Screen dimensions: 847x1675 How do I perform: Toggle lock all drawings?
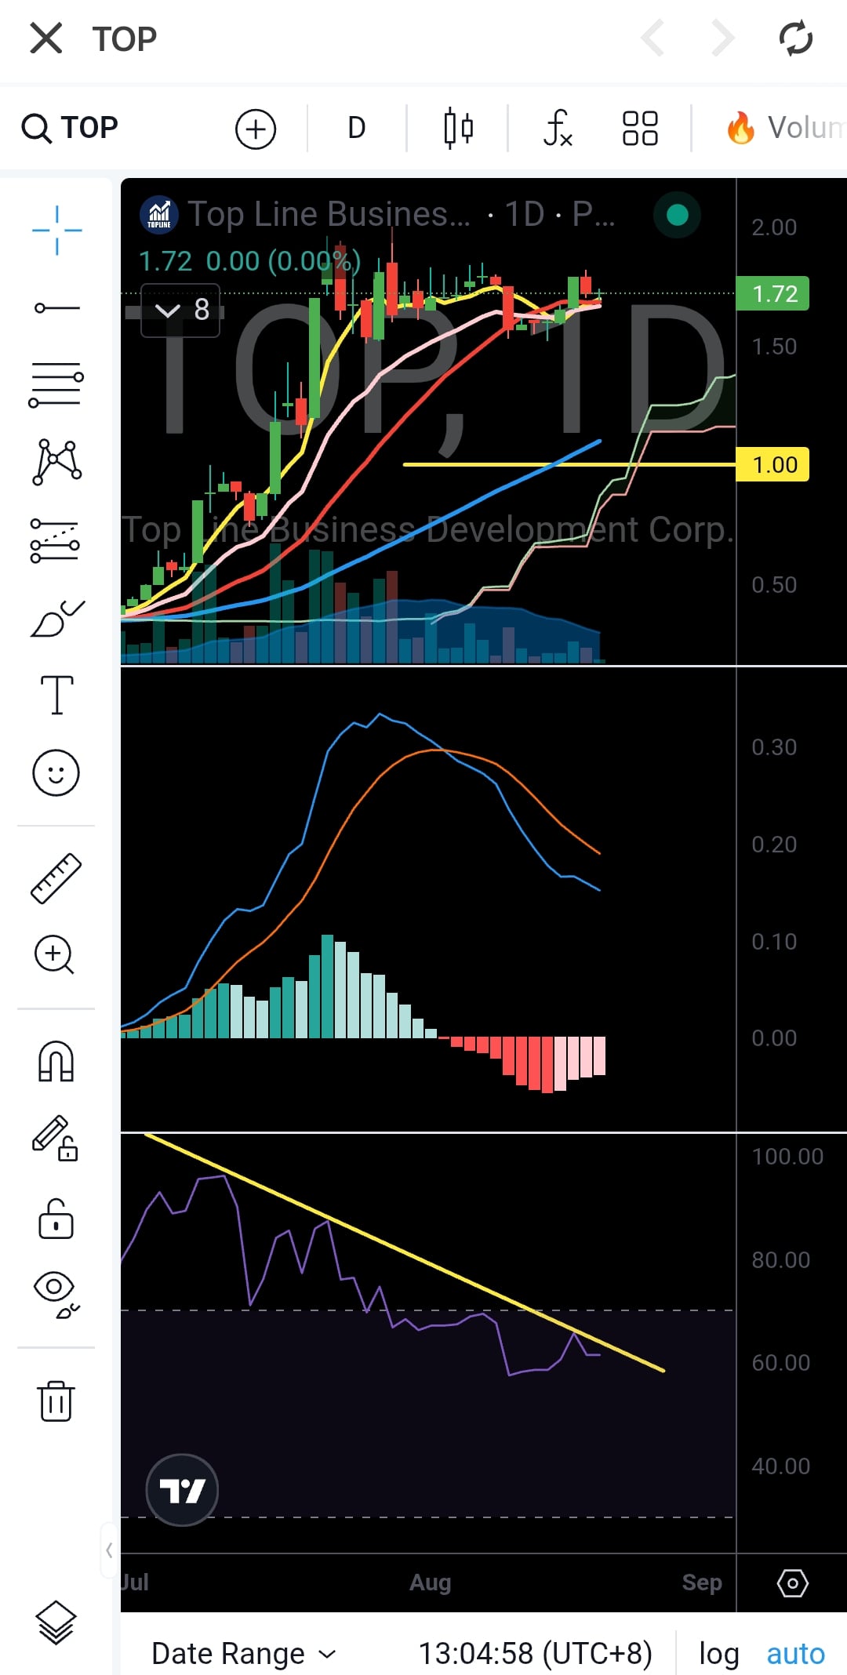(56, 1219)
